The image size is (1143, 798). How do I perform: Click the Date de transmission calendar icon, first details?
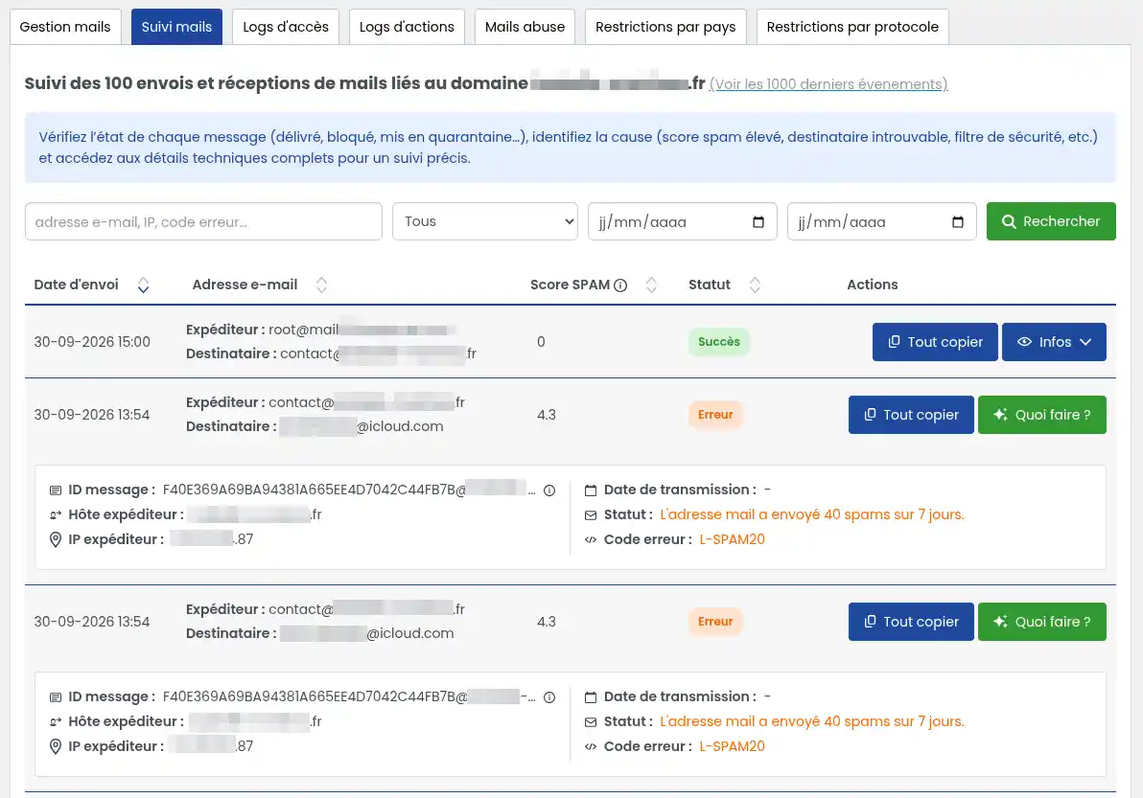[x=591, y=490]
